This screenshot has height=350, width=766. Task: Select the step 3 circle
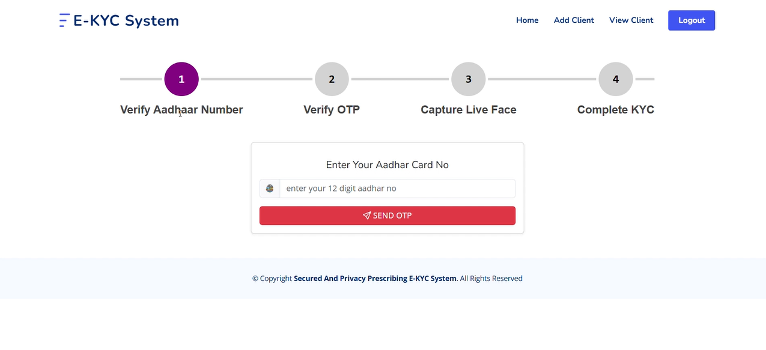click(469, 79)
